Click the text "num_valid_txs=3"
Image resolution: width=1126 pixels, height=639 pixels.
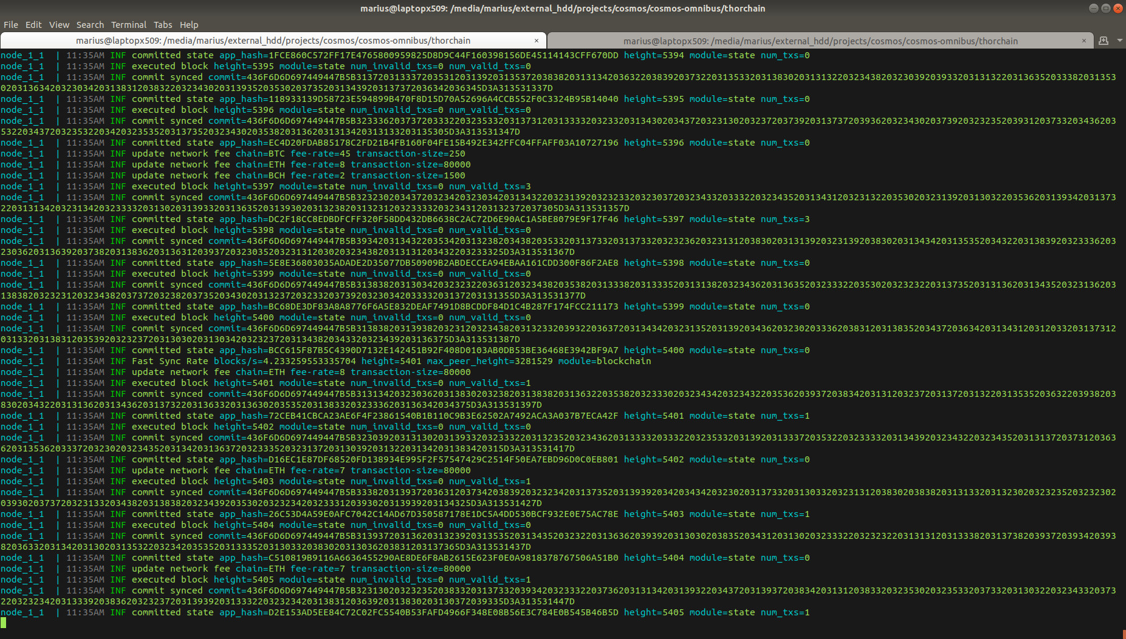(x=490, y=186)
